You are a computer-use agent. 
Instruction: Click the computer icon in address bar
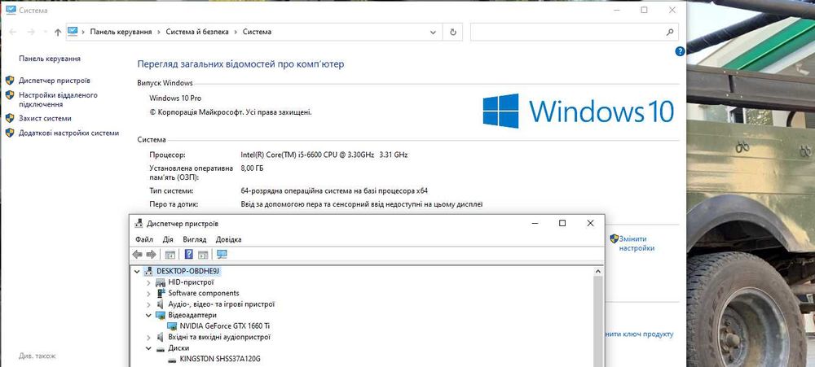click(73, 32)
